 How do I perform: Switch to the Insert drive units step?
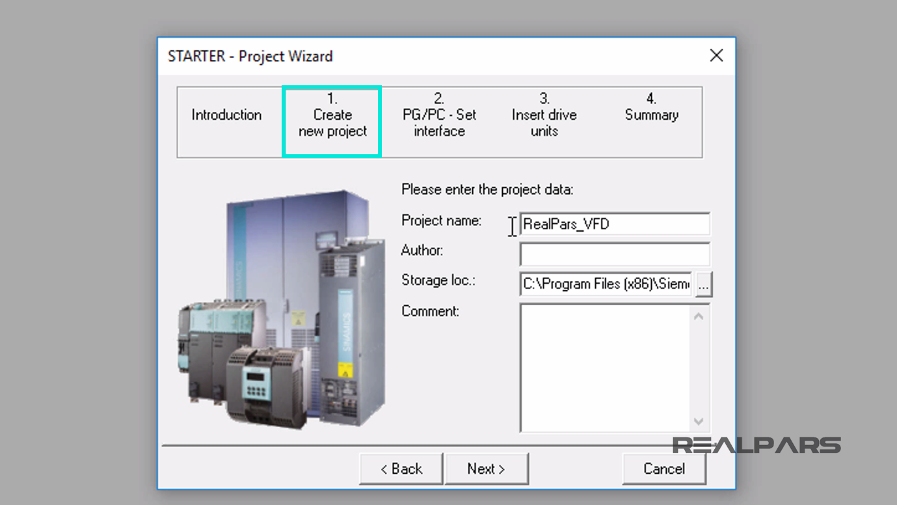coord(544,122)
